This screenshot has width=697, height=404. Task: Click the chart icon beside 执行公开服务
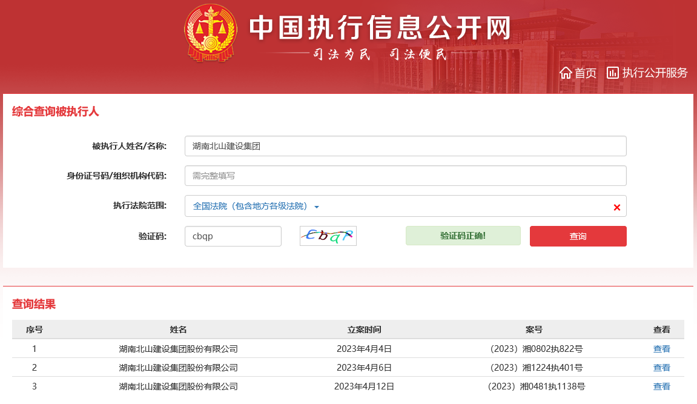613,73
